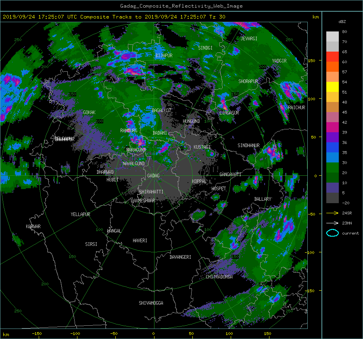Click the KARWAR city label
Image resolution: width=363 pixels, height=339 pixels.
click(33, 226)
